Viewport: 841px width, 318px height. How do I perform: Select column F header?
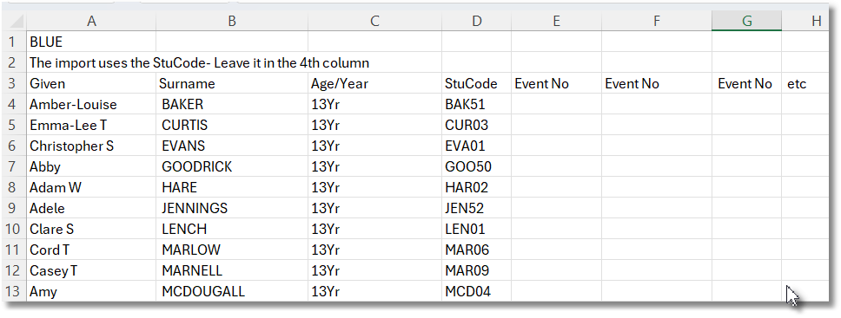pyautogui.click(x=657, y=21)
